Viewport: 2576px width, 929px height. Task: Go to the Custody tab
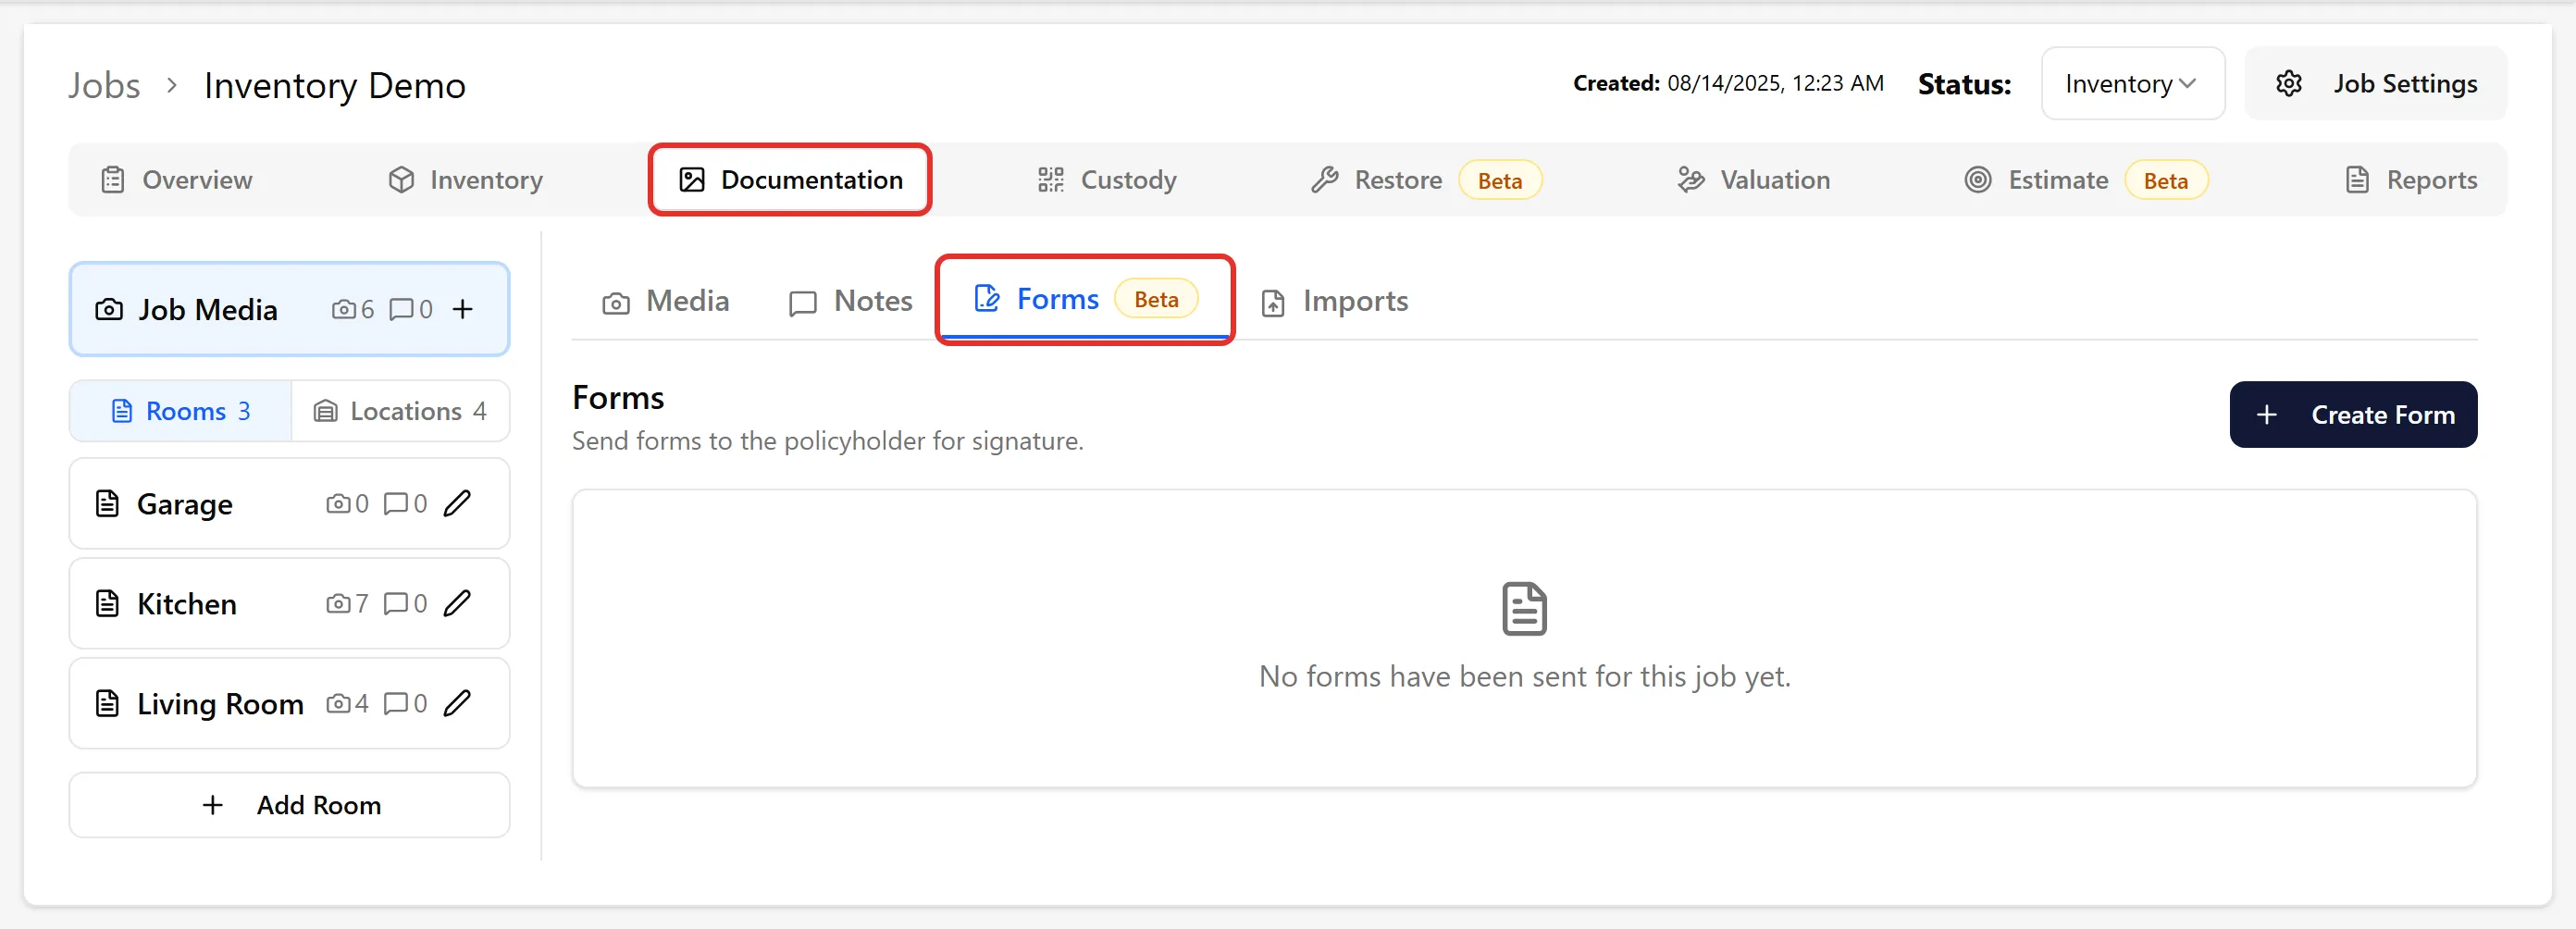pos(1107,180)
